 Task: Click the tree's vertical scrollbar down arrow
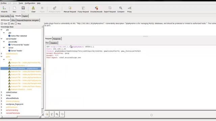click(x=43, y=114)
